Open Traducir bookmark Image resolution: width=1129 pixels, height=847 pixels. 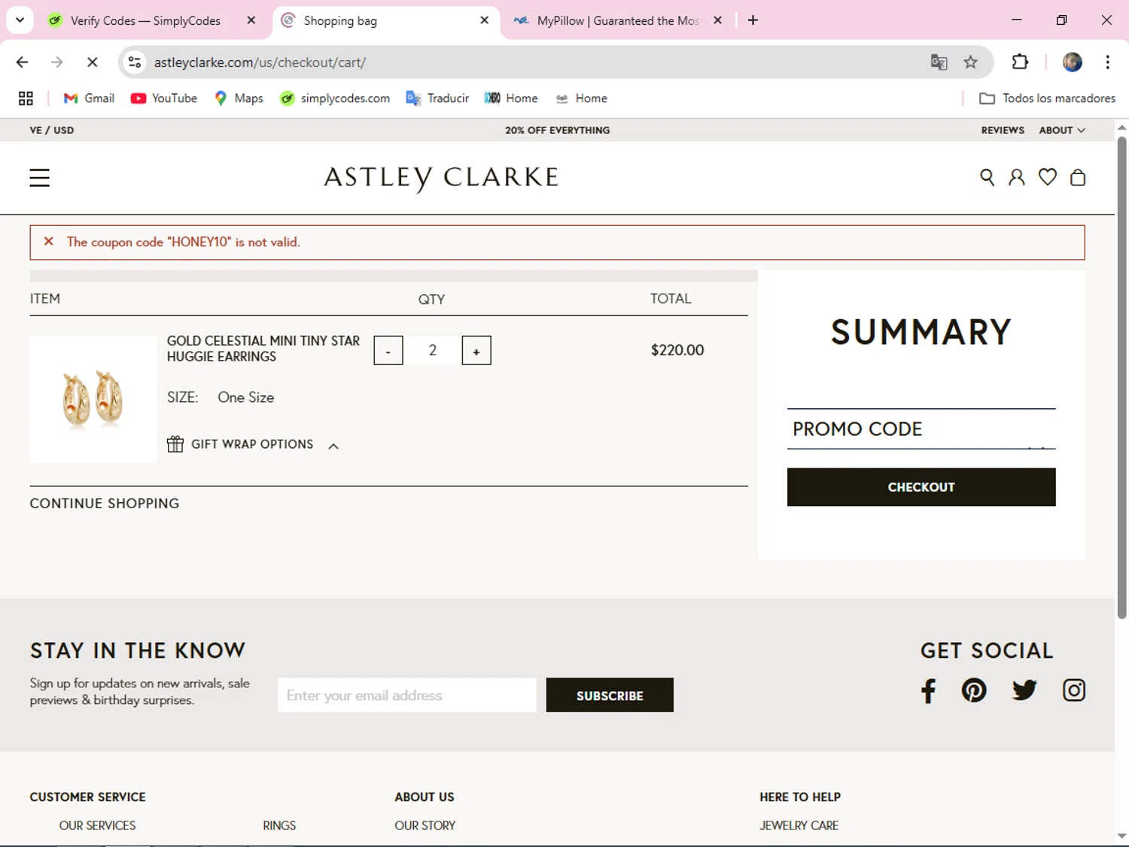[x=437, y=98]
